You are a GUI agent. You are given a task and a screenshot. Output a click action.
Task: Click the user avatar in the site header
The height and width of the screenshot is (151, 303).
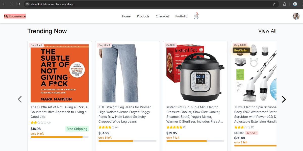[x=296, y=16]
